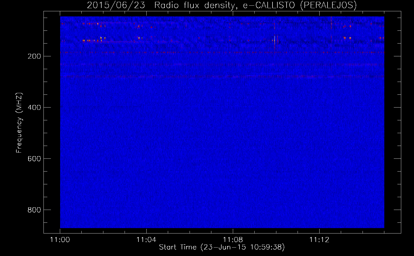Click the 'Start Time (23-Jun-15 10:59:38)' label
The width and height of the screenshot is (414, 256).
(222, 247)
